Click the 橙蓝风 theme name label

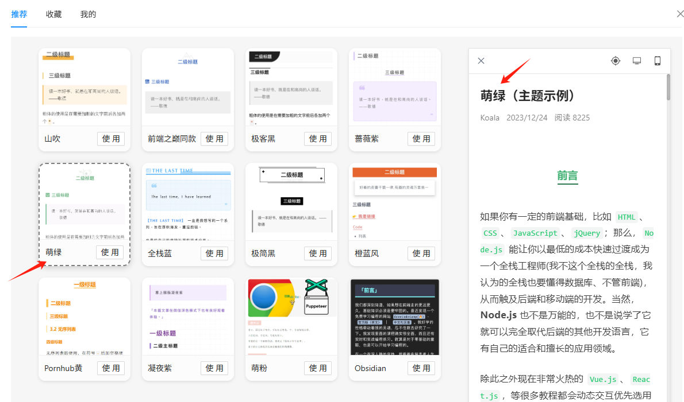pyautogui.click(x=367, y=253)
